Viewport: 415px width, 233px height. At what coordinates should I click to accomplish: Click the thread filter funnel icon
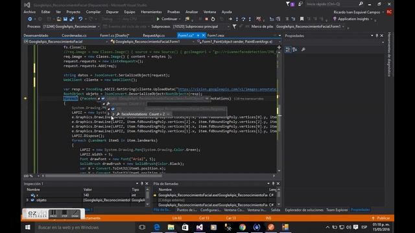click(x=235, y=27)
